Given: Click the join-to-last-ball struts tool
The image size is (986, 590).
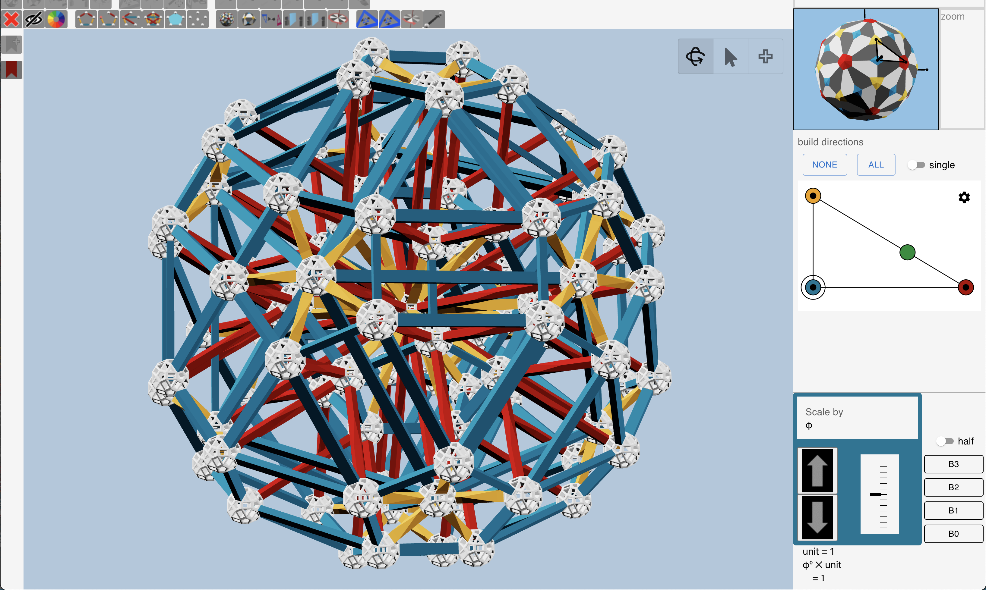Looking at the screenshot, I should pyautogui.click(x=131, y=19).
